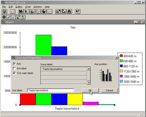
Task: Select the Line chart gallery icon
Action: (38, 11)
